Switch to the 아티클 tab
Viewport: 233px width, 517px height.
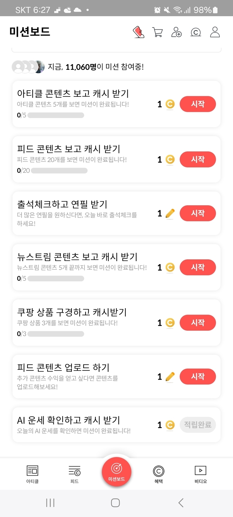[x=32, y=474]
